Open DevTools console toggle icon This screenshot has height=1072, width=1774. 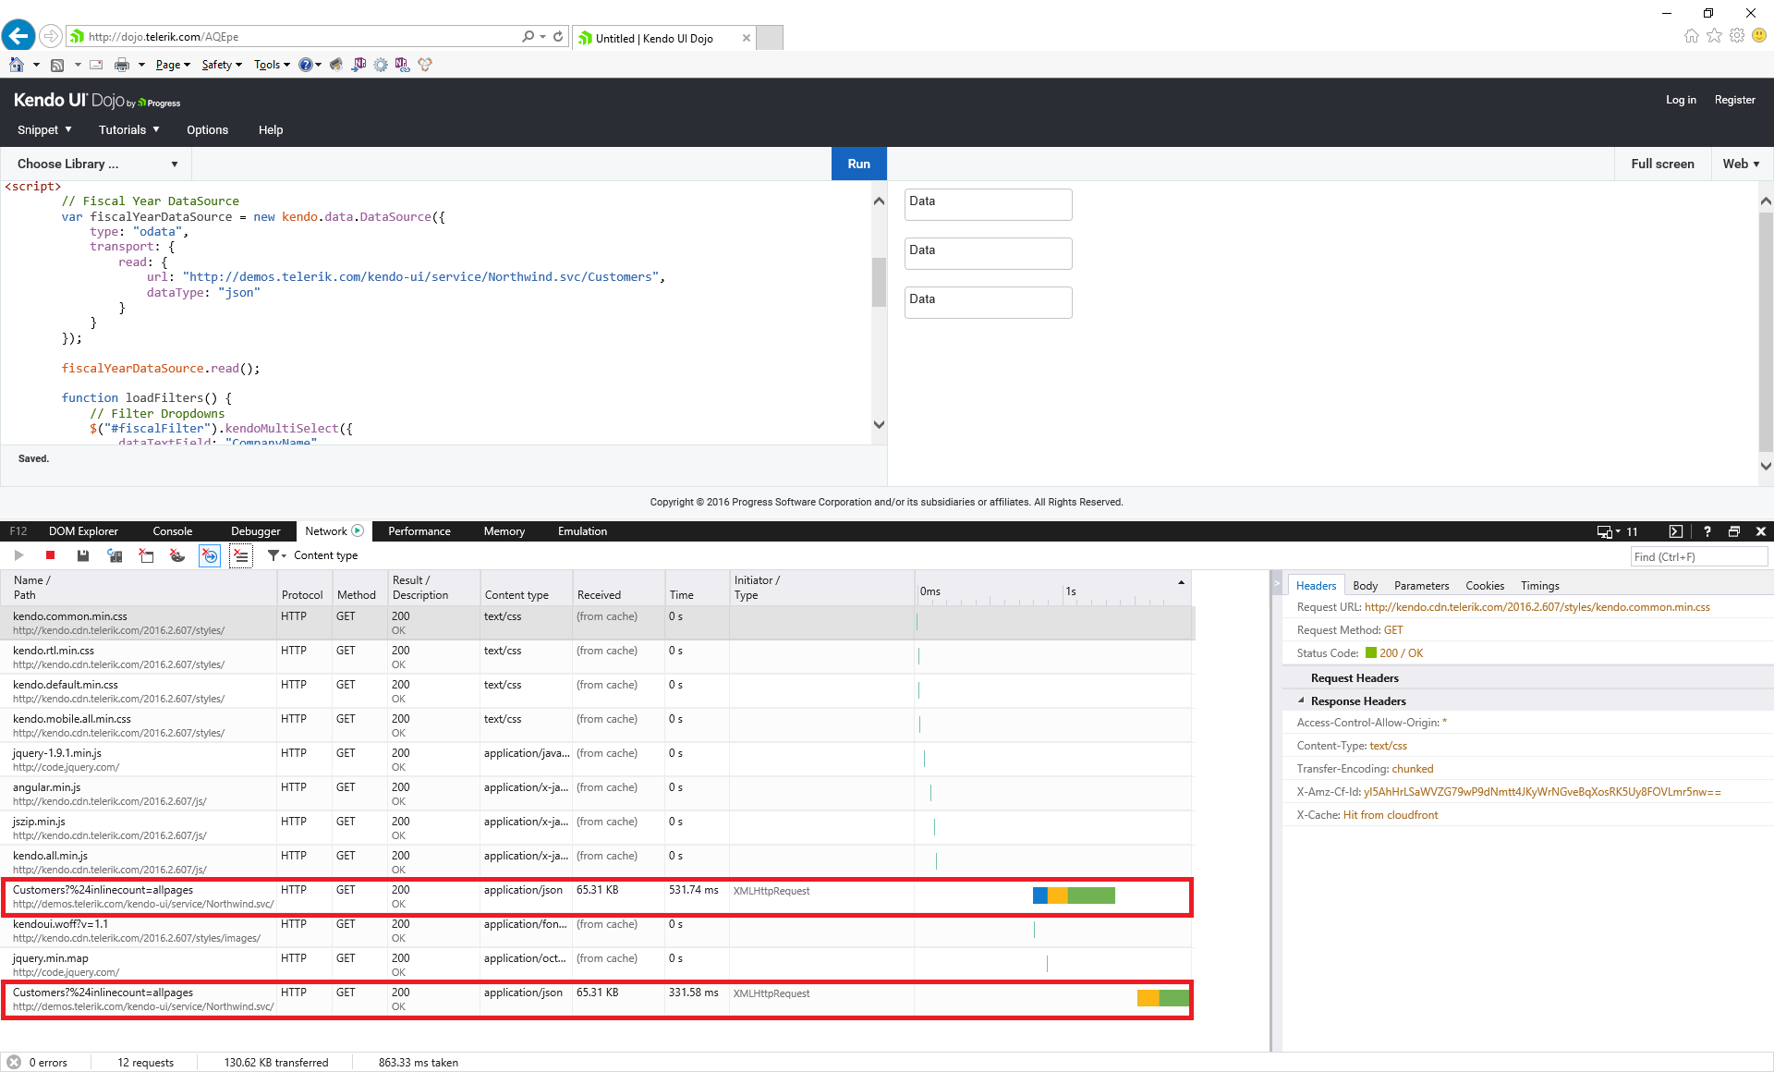1676,531
